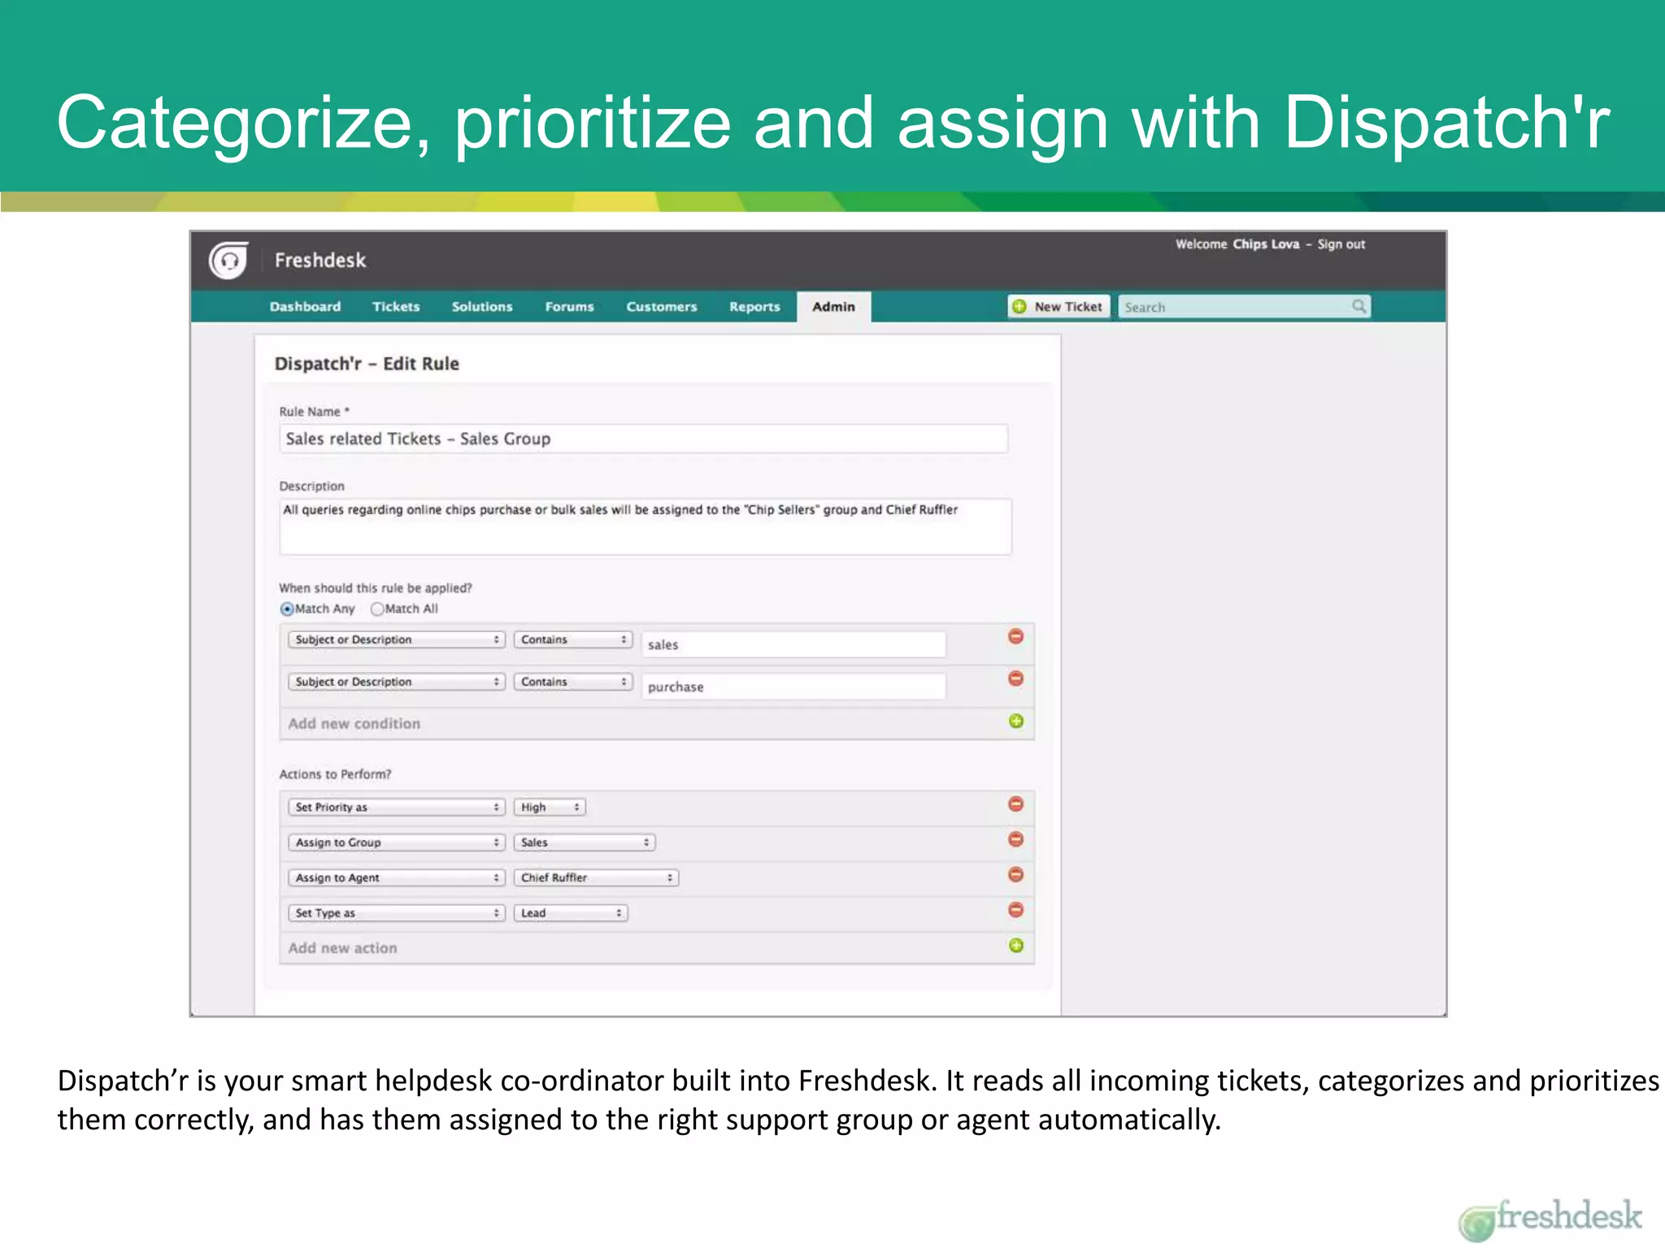
Task: Open the Tickets tab
Action: click(x=396, y=307)
